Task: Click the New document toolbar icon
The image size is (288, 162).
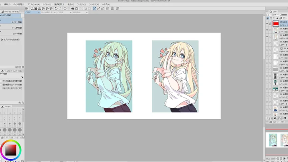Action: (32, 8)
